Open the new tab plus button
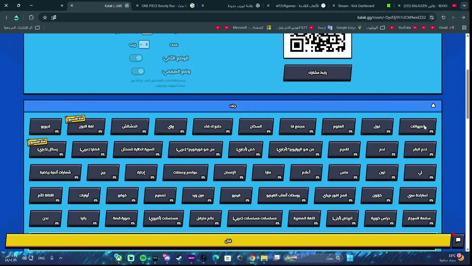 tap(62, 6)
